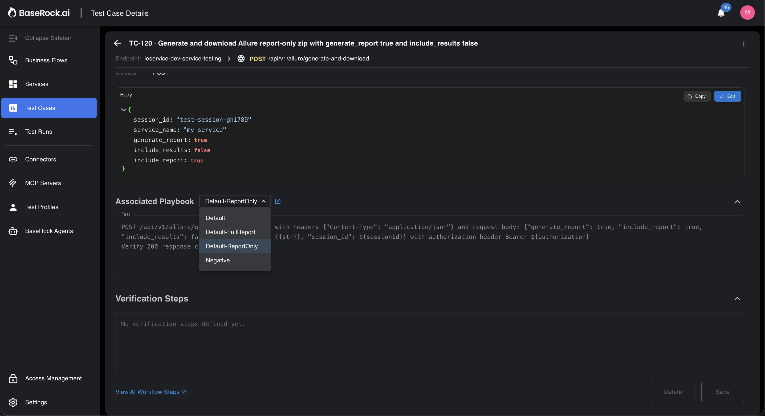The width and height of the screenshot is (765, 416).
Task: Click the back arrow next to TC-120
Action: tap(118, 43)
